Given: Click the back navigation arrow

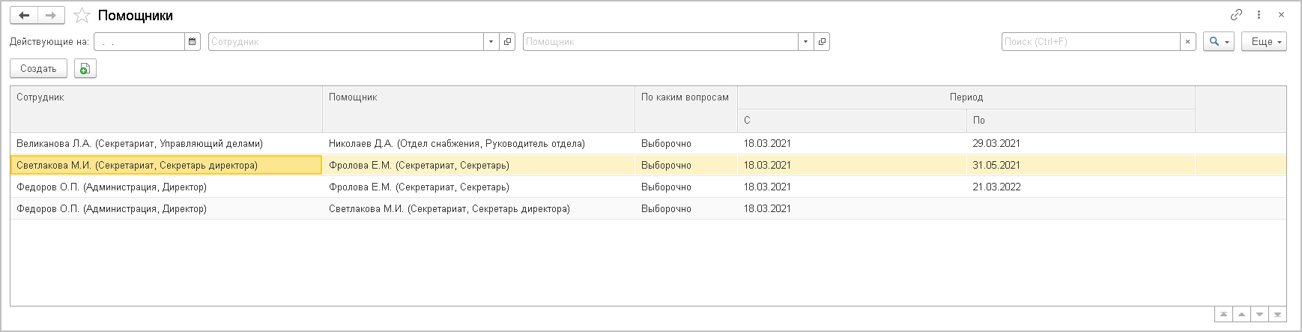Looking at the screenshot, I should [x=24, y=16].
